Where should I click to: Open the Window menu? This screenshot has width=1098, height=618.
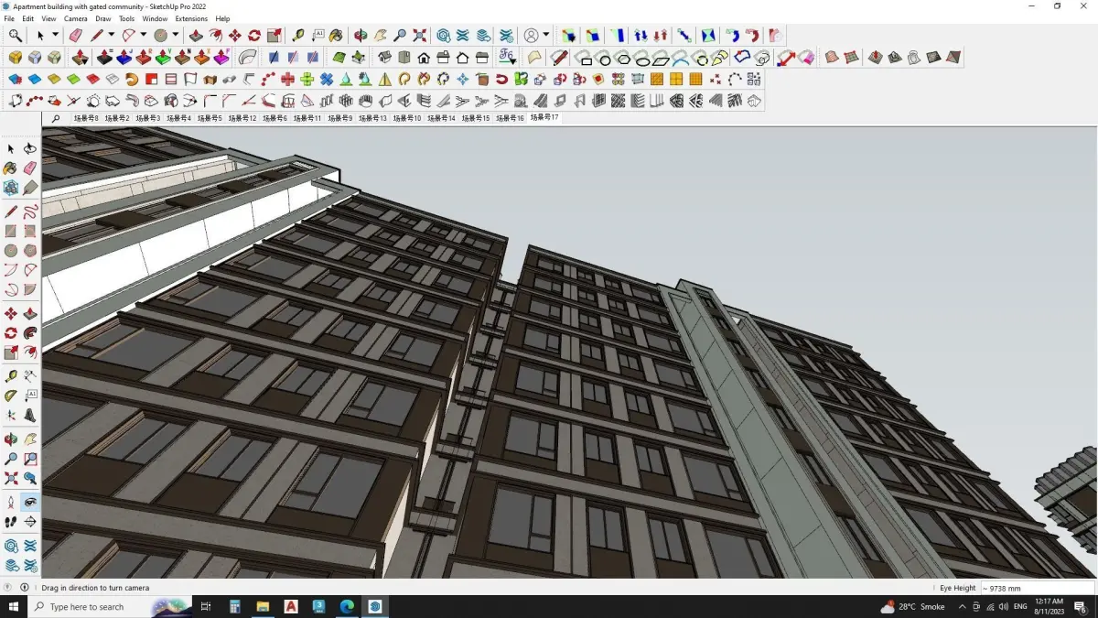[155, 18]
